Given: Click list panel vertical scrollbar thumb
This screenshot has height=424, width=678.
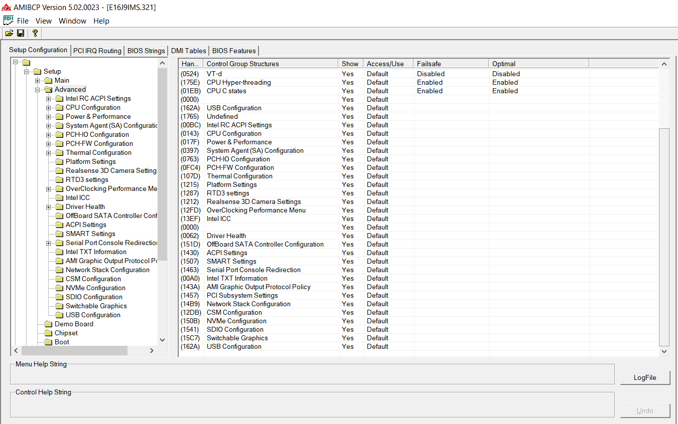Looking at the screenshot, I should (x=664, y=237).
